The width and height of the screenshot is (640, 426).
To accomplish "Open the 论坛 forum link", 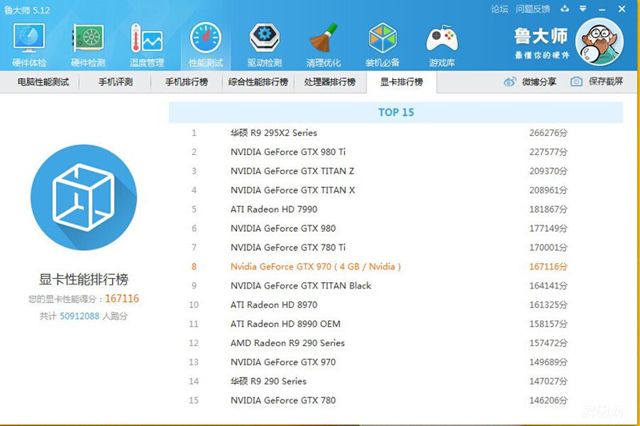I will coord(499,9).
